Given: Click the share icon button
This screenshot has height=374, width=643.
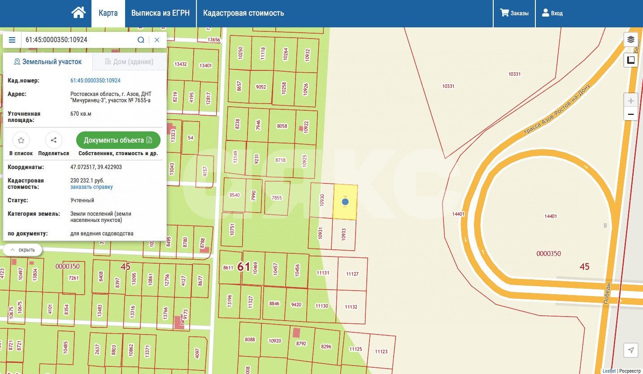Looking at the screenshot, I should [54, 140].
